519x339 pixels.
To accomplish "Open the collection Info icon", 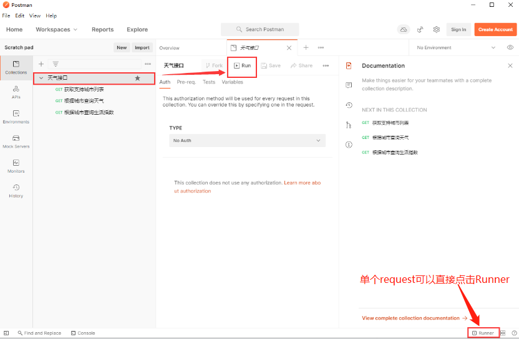I will (349, 145).
